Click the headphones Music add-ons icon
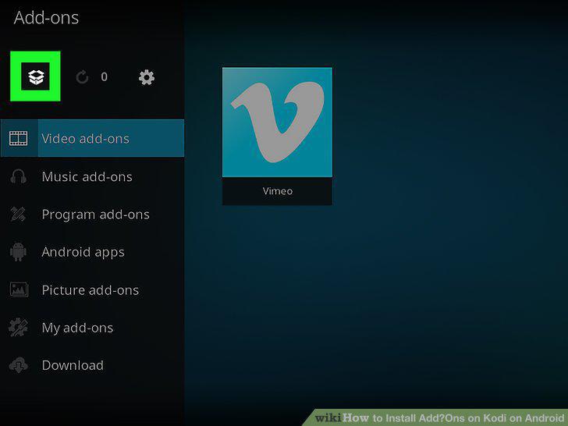568x426 pixels. tap(18, 177)
